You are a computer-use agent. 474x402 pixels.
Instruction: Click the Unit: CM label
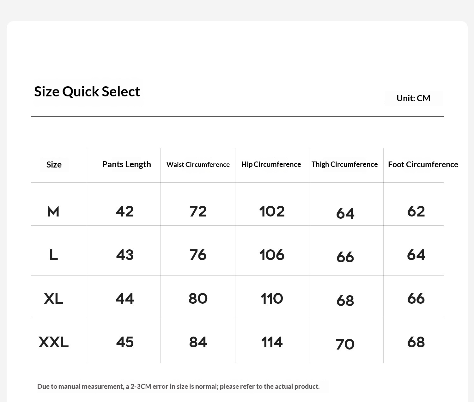[x=413, y=98]
